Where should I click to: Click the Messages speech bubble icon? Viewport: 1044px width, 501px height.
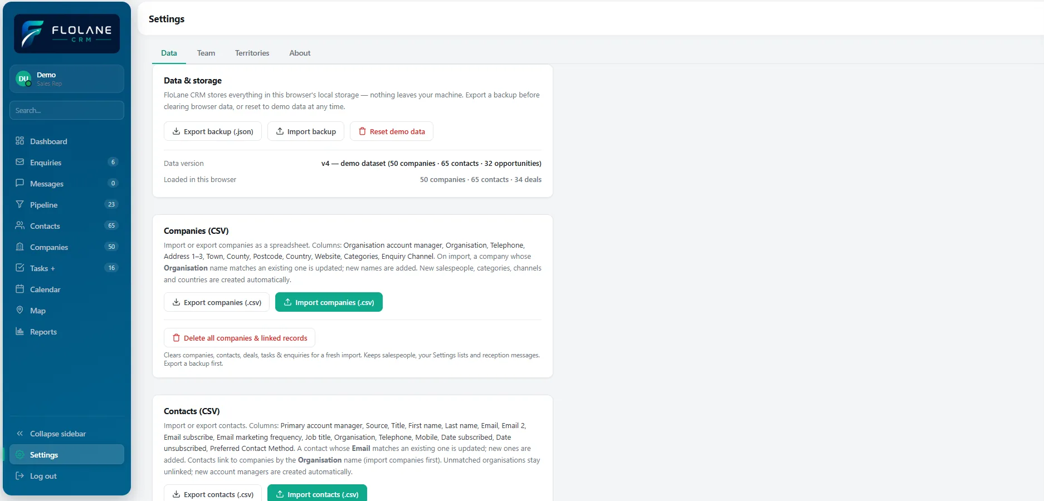tap(19, 183)
